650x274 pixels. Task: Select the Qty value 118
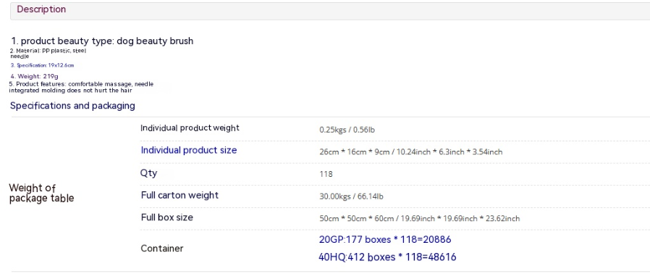326,175
